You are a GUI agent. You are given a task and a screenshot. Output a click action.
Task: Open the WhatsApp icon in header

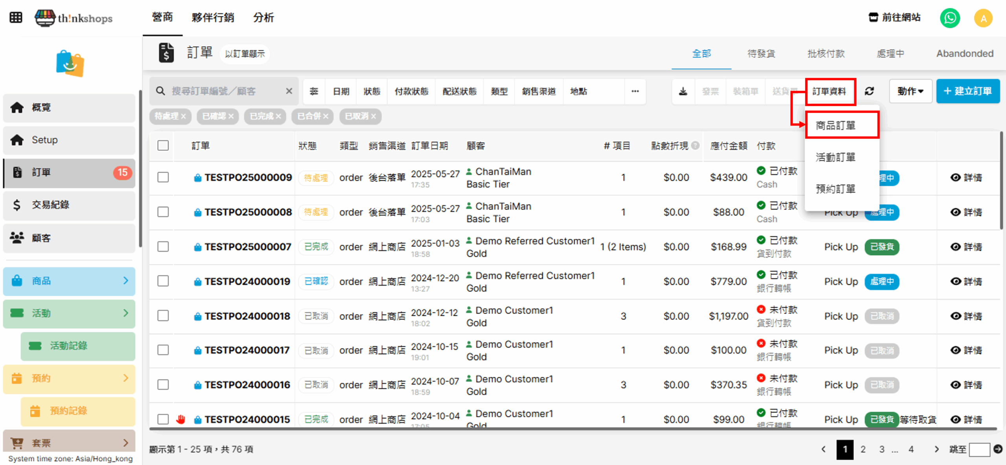coord(950,18)
